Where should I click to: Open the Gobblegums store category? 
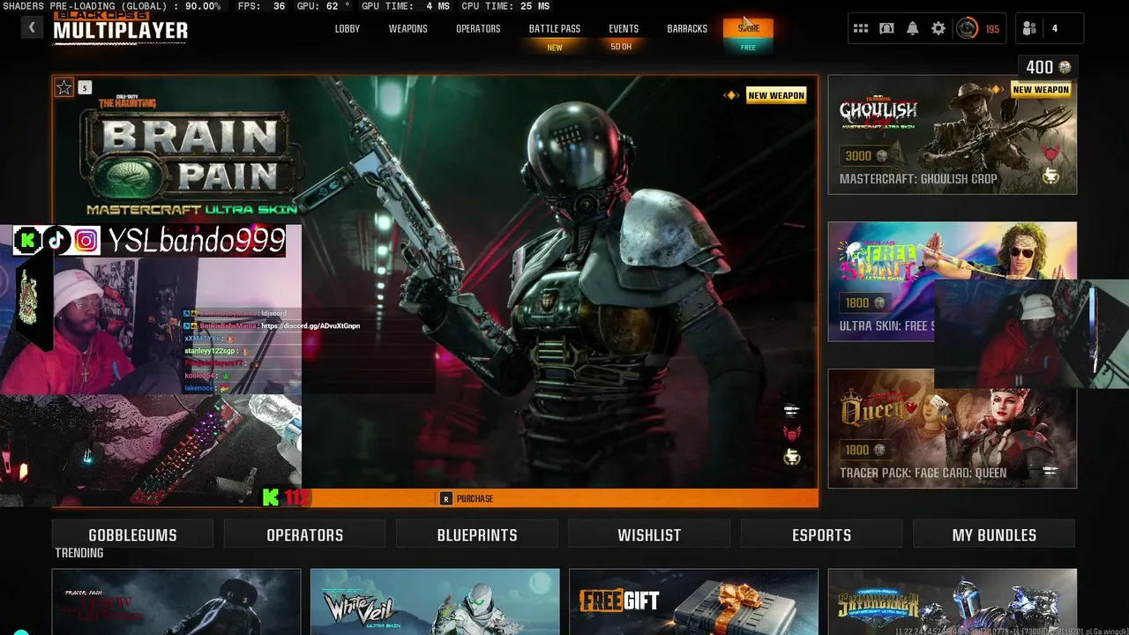tap(132, 534)
